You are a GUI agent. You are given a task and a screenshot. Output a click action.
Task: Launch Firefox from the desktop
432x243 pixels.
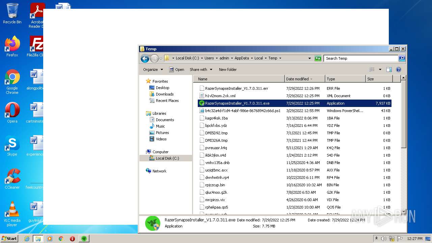tap(12, 47)
